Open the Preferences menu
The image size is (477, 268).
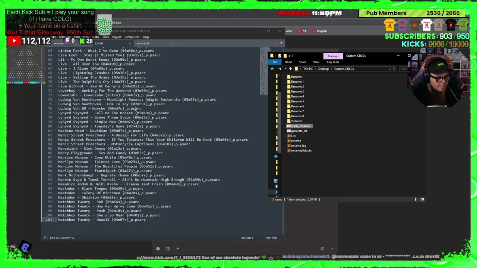pos(132,37)
